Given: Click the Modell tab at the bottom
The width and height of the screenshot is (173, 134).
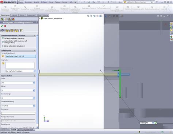Looking at the screenshot, I should (x=13, y=130).
